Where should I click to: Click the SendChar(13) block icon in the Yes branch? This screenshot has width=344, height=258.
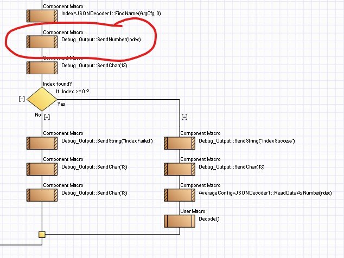(x=180, y=168)
